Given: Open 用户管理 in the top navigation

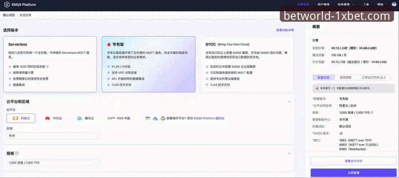Looking at the screenshot, I should tap(323, 5).
